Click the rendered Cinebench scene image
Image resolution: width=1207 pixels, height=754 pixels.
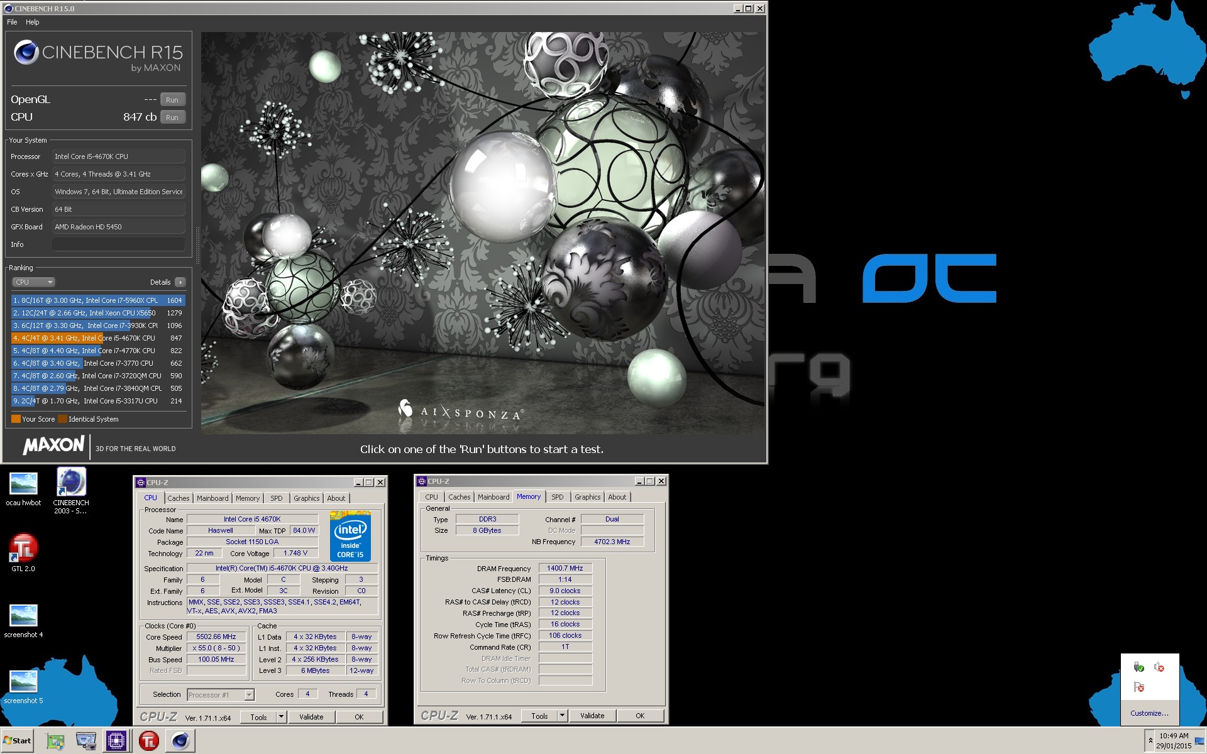[483, 232]
